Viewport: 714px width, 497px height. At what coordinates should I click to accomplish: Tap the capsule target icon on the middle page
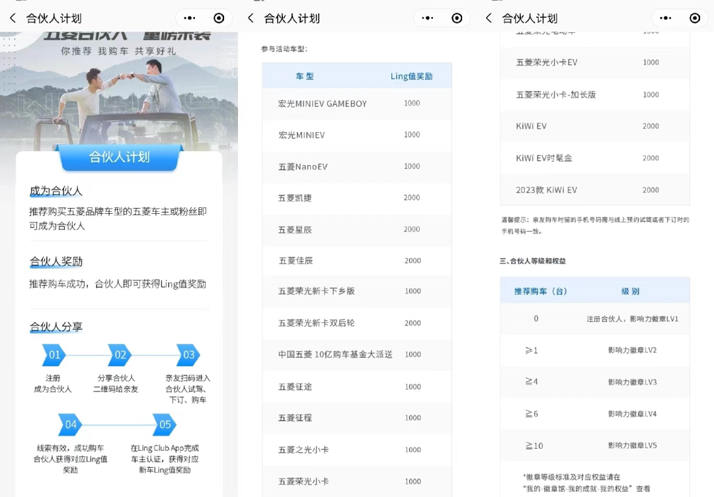coord(456,18)
